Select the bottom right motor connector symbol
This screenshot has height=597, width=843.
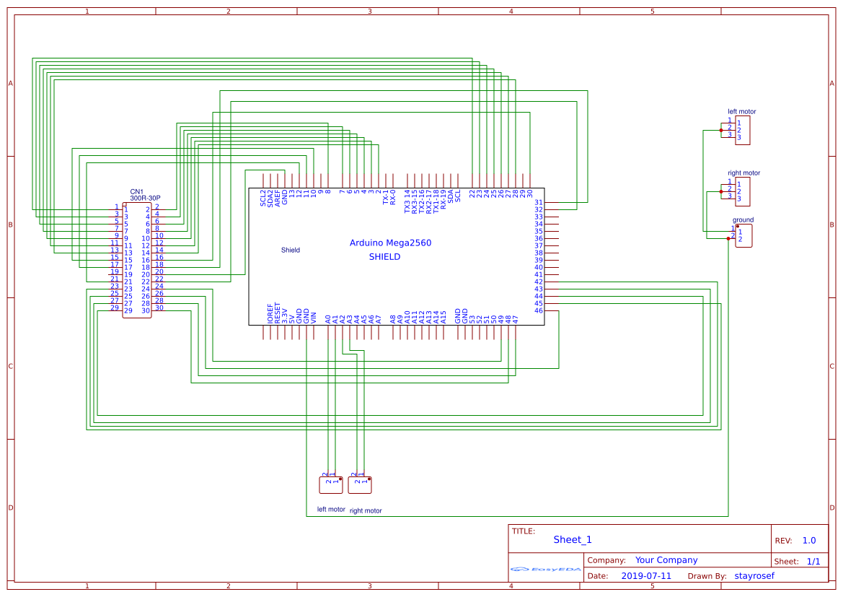tap(358, 484)
